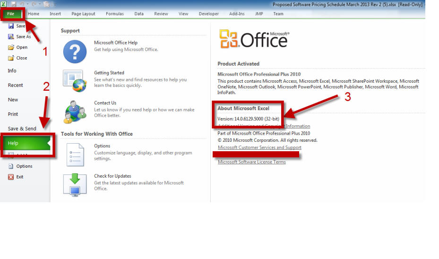The height and width of the screenshot is (259, 439).
Task: Click the Microsoft Office Help question mark icon
Action: (75, 52)
